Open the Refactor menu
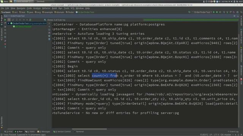 pyautogui.click(x=46, y=8)
